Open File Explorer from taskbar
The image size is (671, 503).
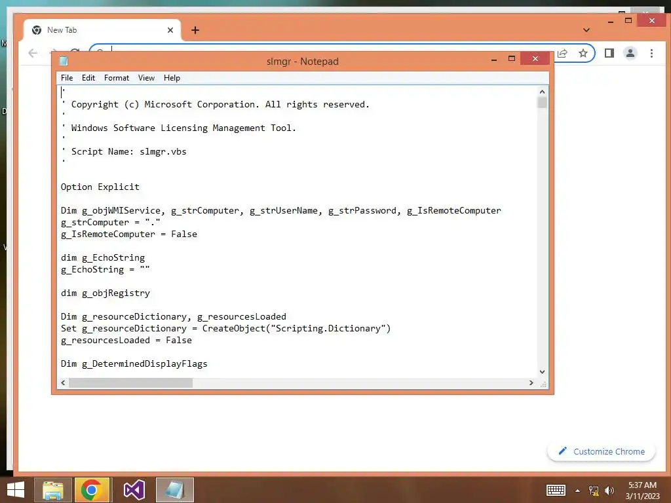click(53, 490)
